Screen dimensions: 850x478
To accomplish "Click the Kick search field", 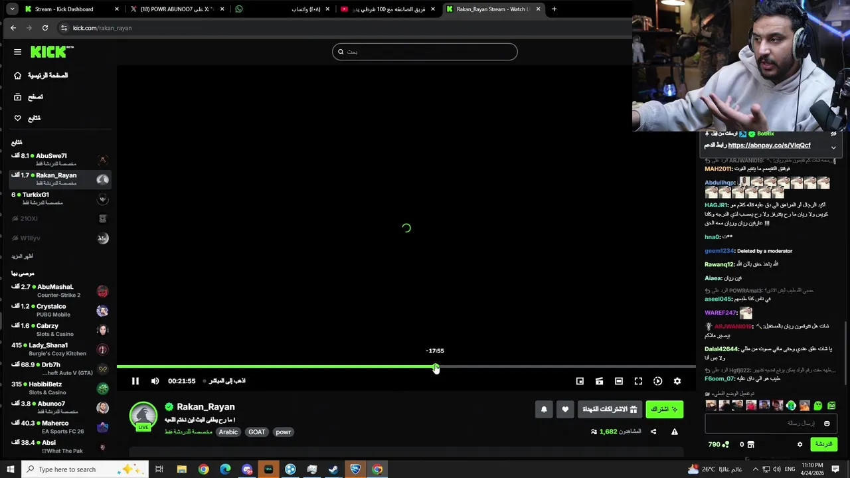I will click(425, 52).
